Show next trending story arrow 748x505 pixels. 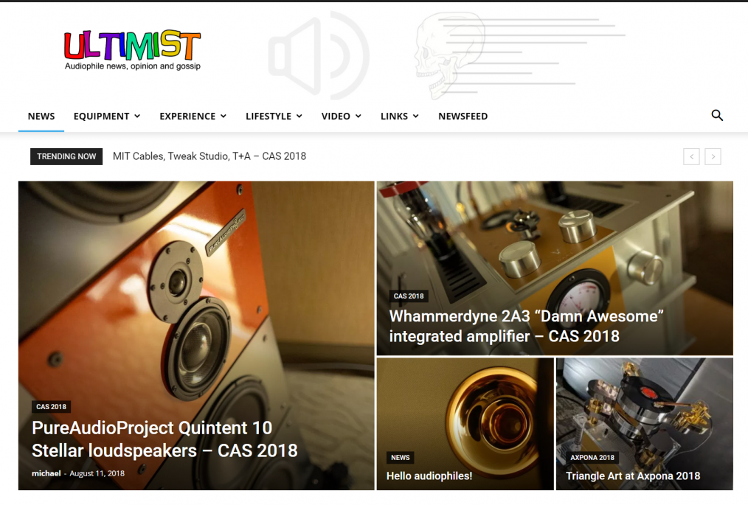pos(713,156)
